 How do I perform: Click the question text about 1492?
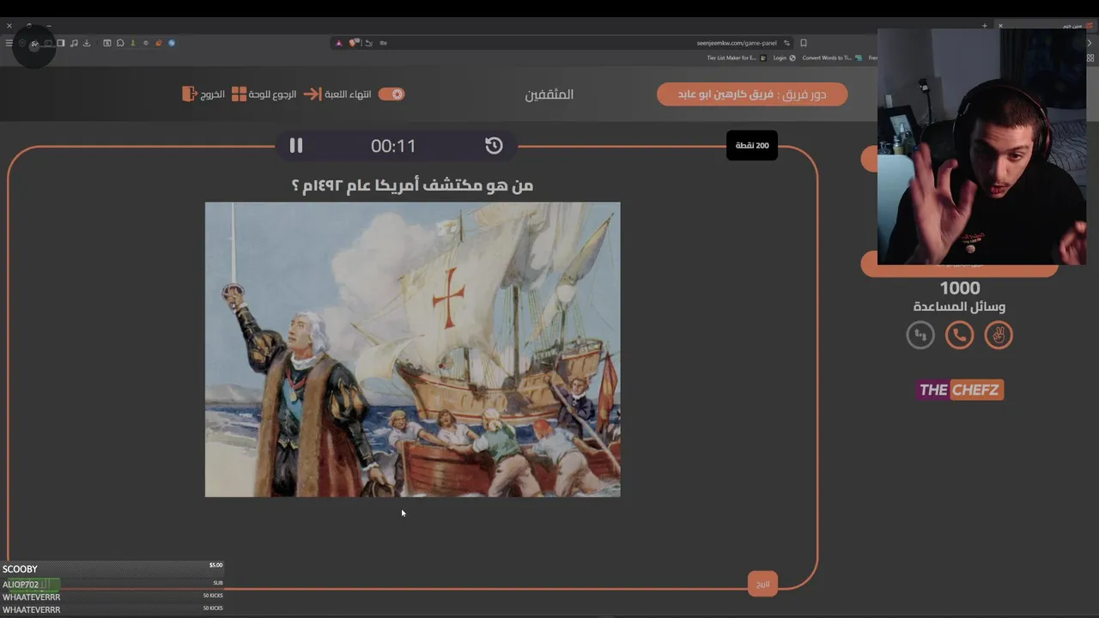click(412, 185)
